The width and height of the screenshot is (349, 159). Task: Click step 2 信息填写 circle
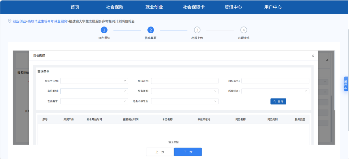(151, 30)
